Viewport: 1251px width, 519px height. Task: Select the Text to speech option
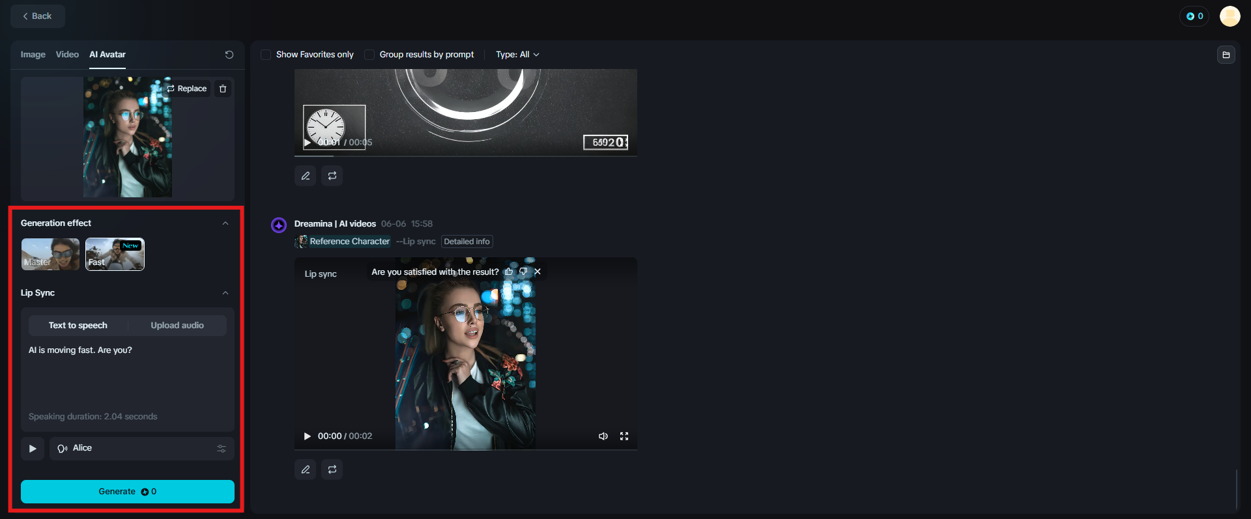78,326
